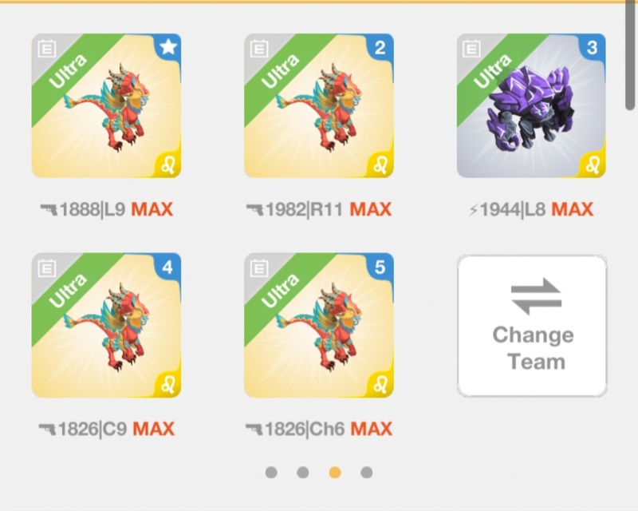Click the number 5 slot badge
The height and width of the screenshot is (511, 638).
(x=380, y=267)
